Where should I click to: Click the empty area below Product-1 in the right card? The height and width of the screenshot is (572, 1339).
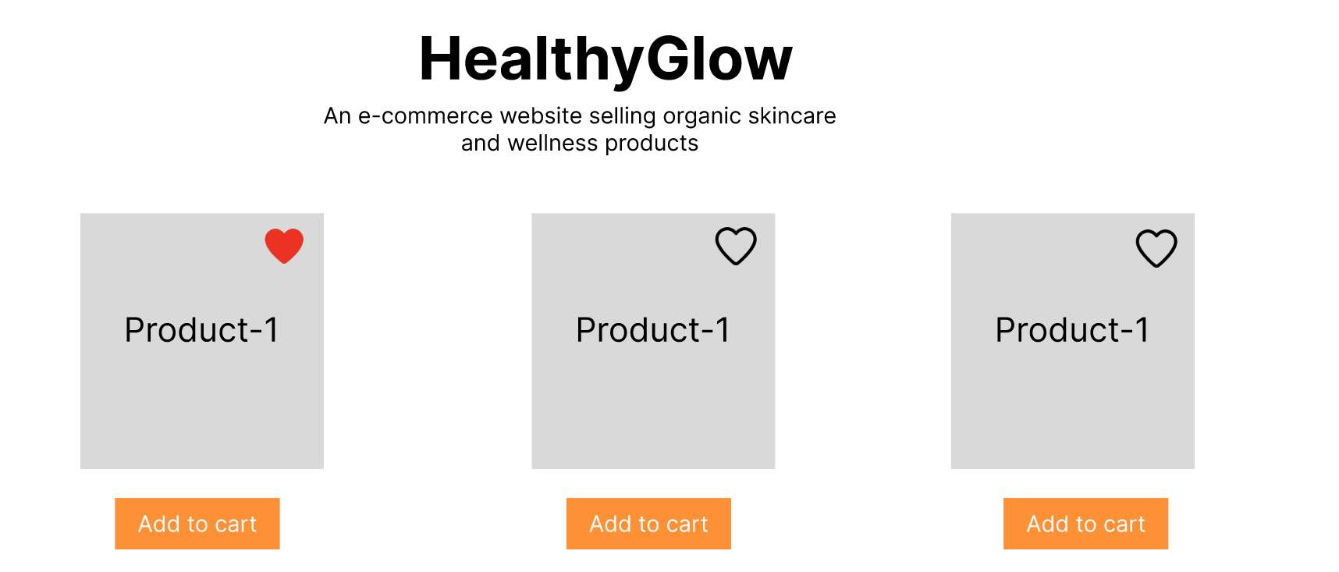[x=1072, y=414]
